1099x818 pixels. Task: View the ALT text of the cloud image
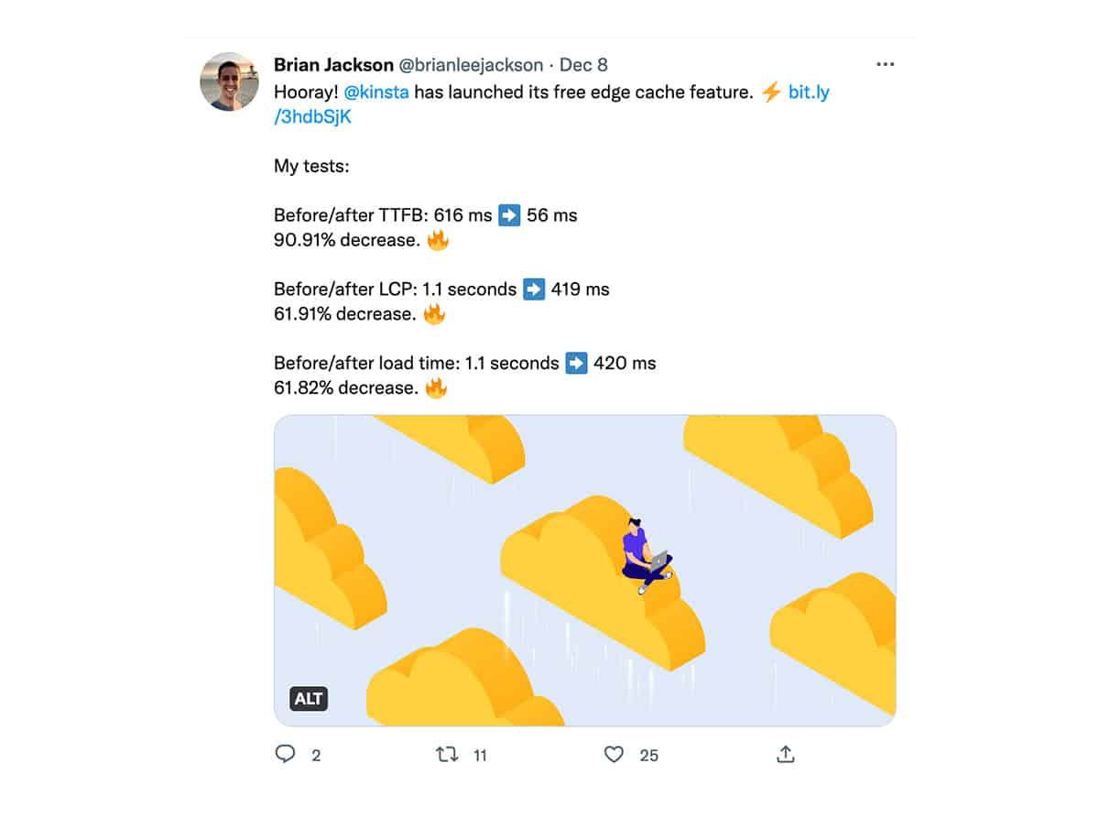(309, 698)
